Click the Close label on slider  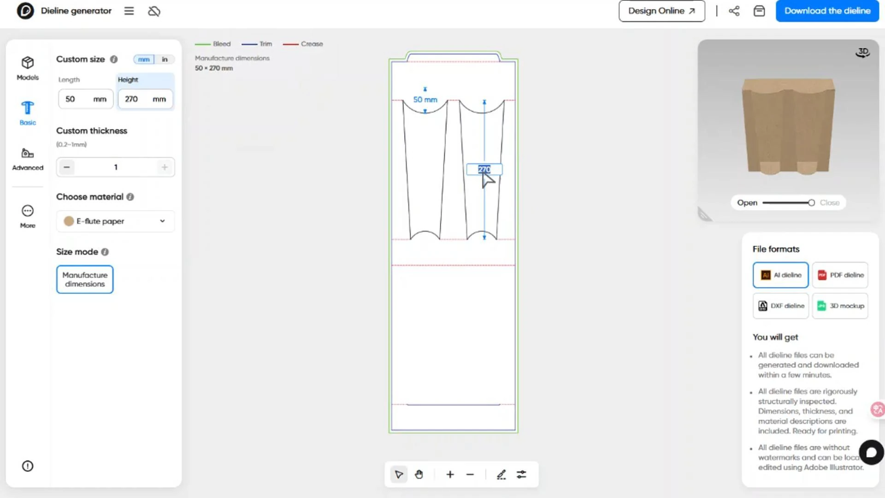coord(830,203)
